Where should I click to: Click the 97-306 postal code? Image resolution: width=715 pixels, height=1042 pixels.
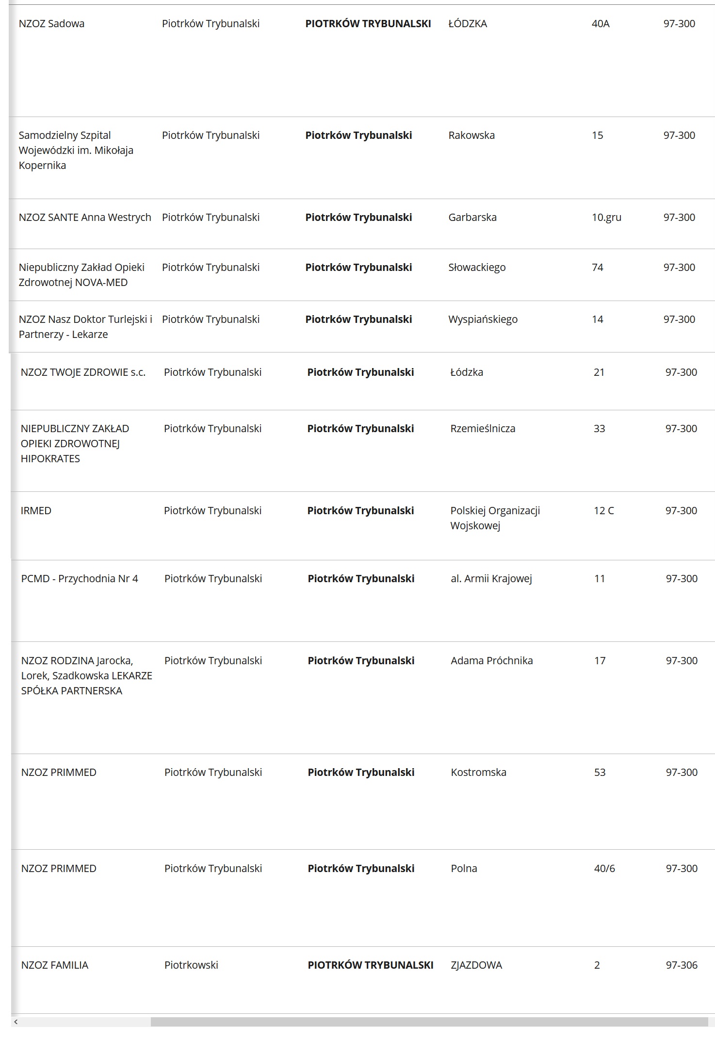coord(682,965)
